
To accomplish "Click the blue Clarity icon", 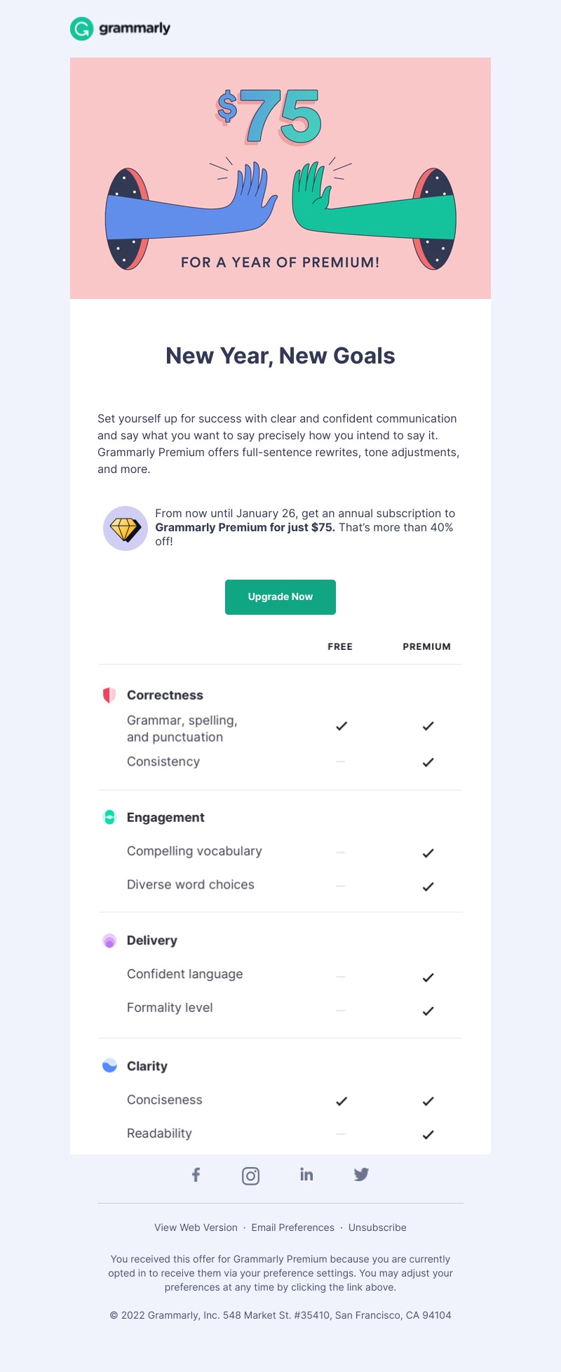I will (x=109, y=1066).
